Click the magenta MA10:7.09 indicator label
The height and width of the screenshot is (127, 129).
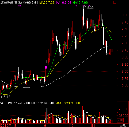pyautogui.click(x=63, y=3)
